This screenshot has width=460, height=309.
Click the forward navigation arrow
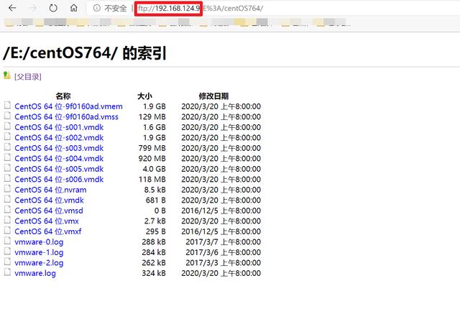(32, 8)
